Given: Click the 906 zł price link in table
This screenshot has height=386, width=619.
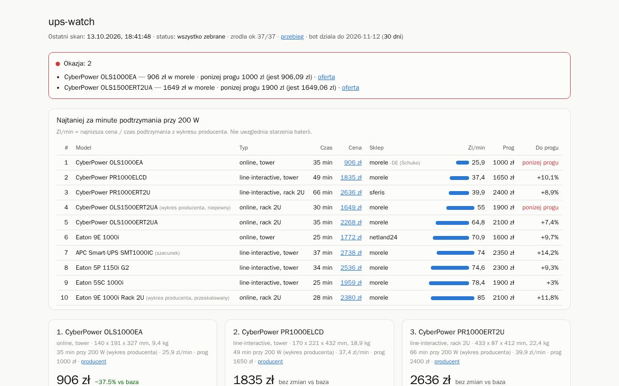Looking at the screenshot, I should pos(353,163).
